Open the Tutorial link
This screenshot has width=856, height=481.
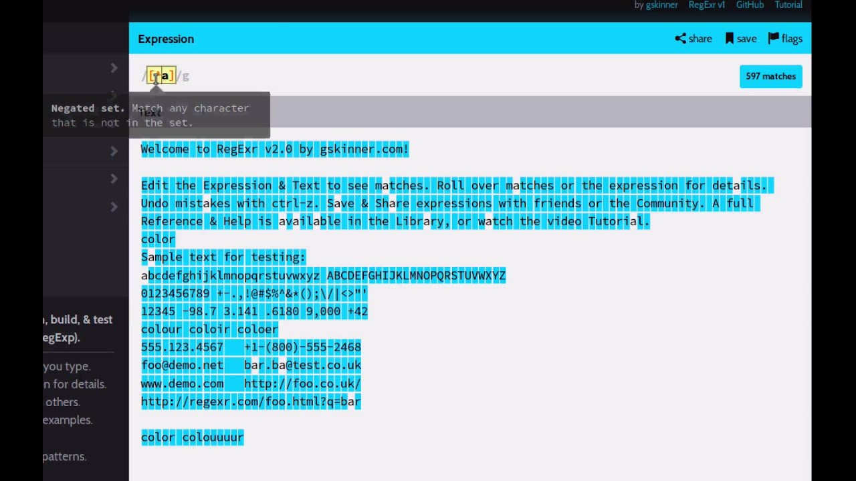[788, 5]
